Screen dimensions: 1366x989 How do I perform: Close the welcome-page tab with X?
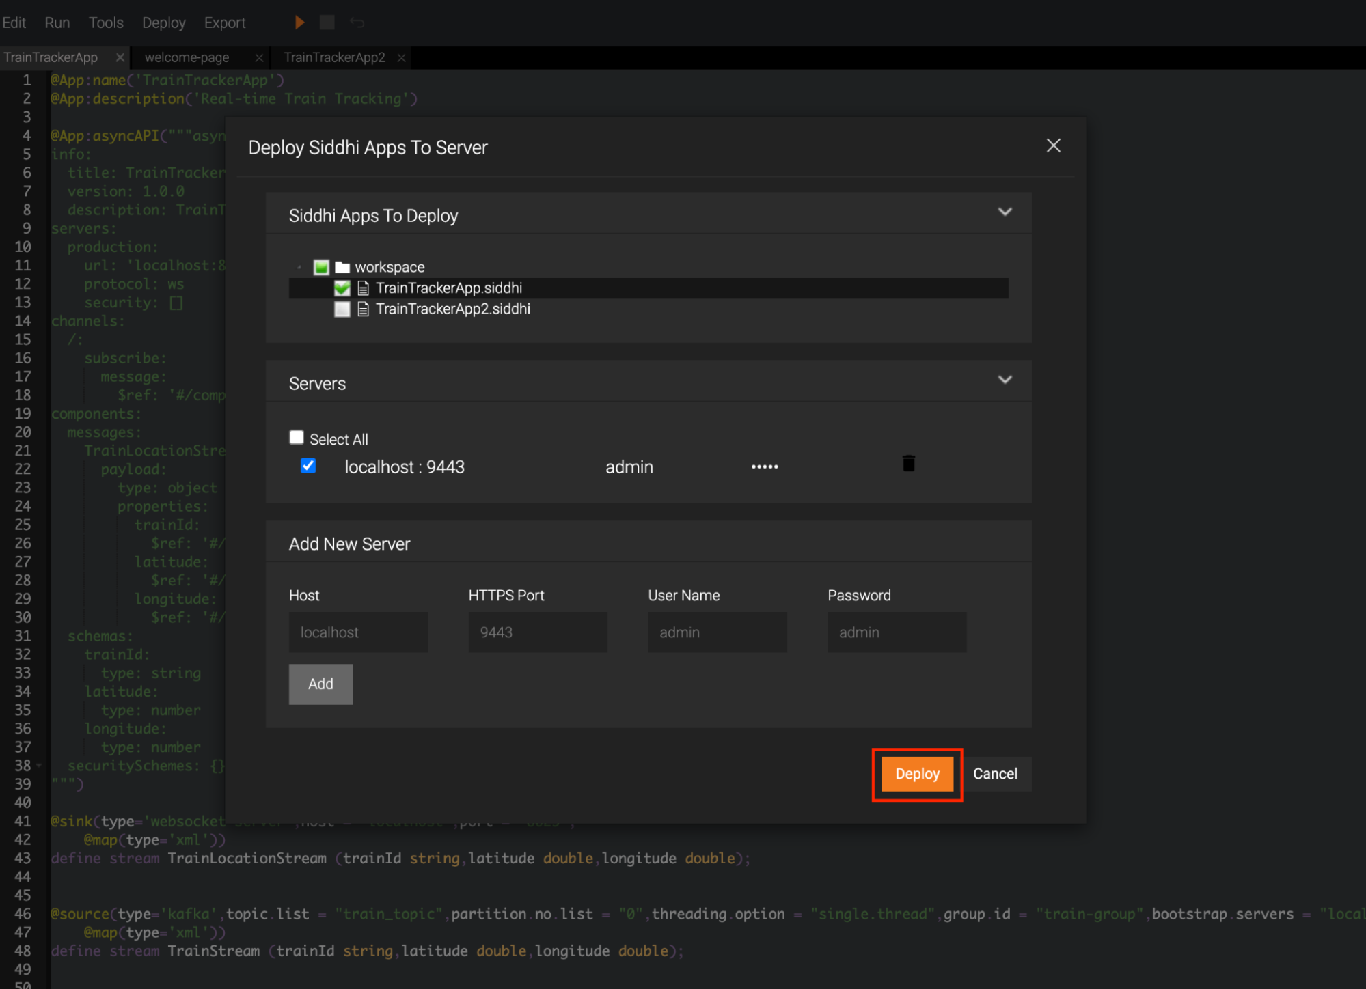pyautogui.click(x=259, y=58)
